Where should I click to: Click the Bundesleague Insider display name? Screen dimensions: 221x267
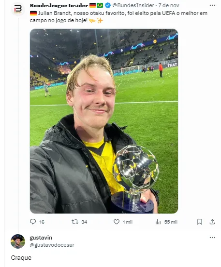coord(59,5)
